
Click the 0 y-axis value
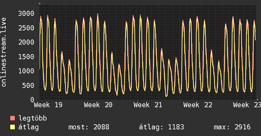[32, 100]
